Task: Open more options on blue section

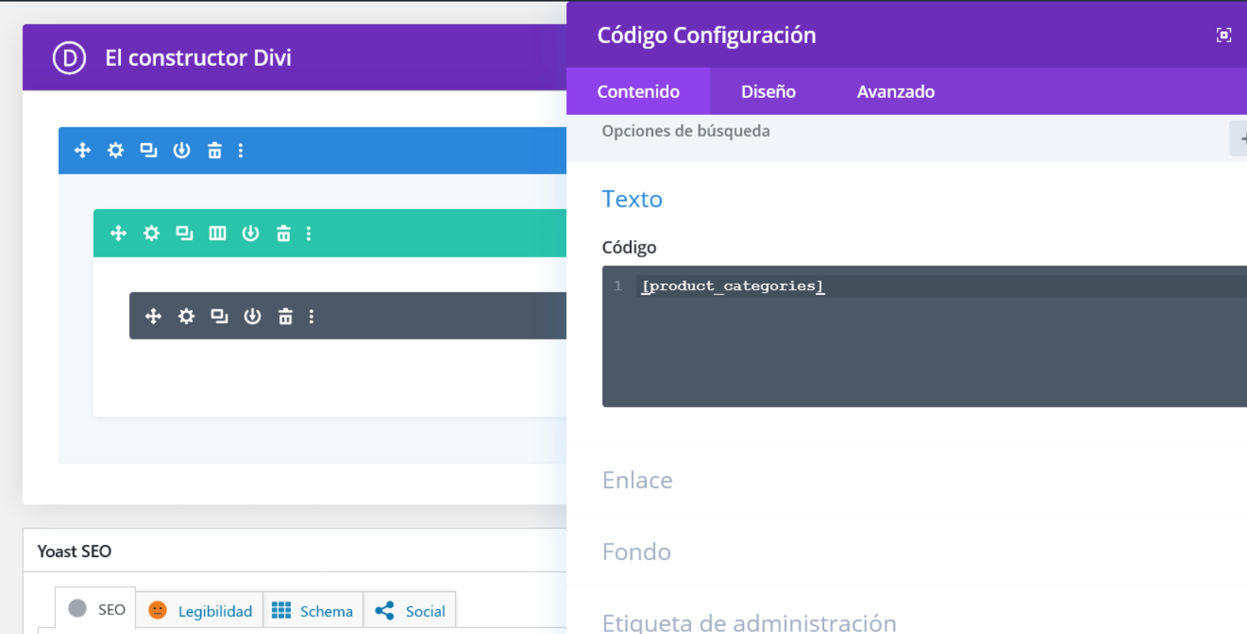Action: pyautogui.click(x=241, y=150)
